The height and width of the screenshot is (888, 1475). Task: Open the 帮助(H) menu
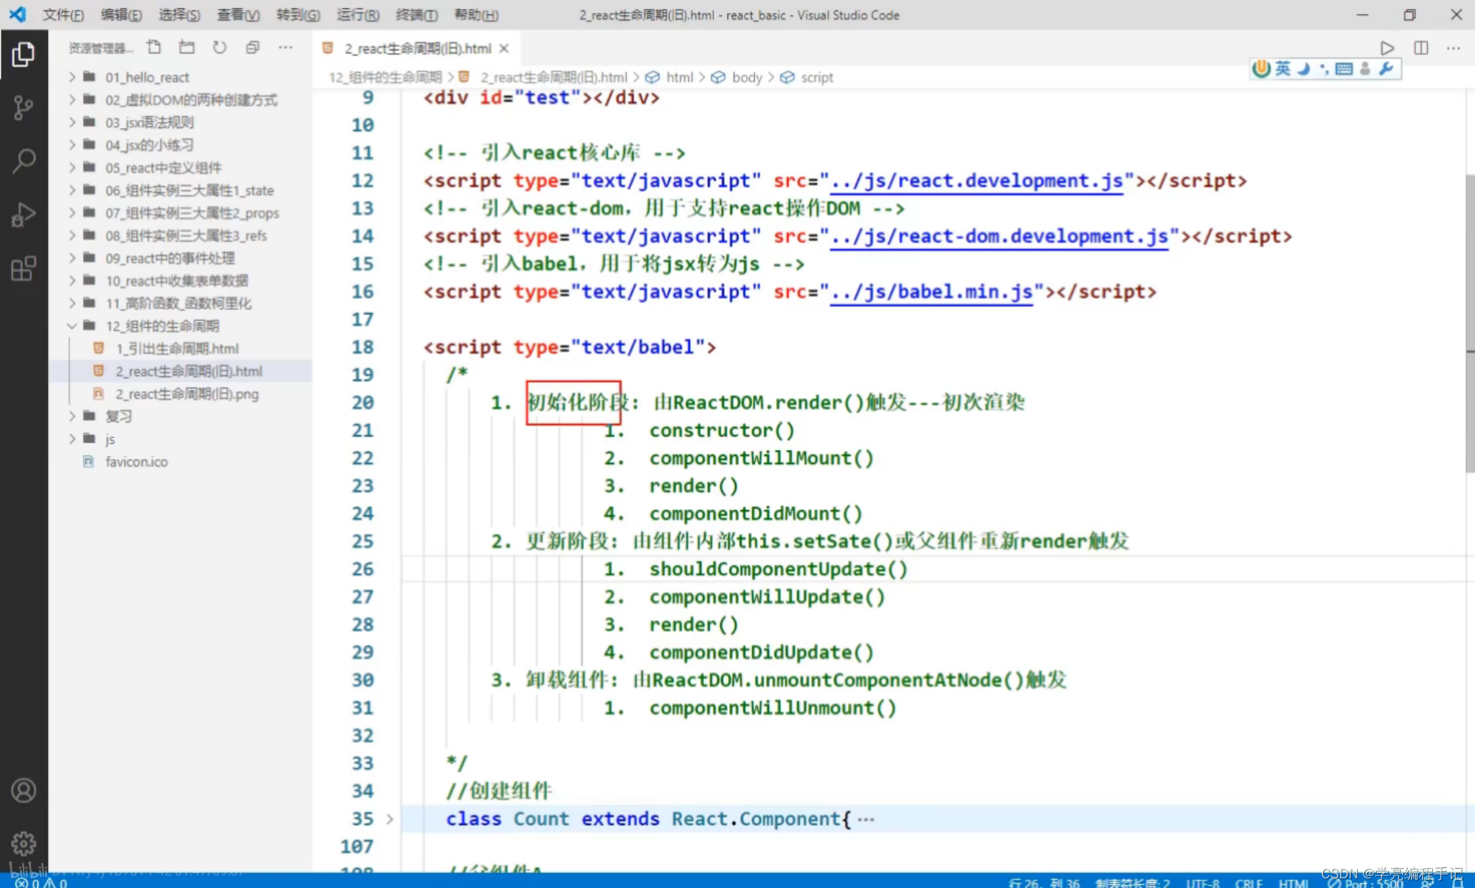click(476, 15)
